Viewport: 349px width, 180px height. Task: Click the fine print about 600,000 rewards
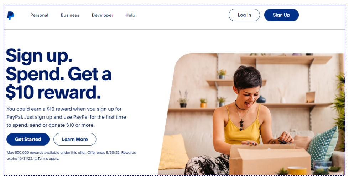[x=71, y=156]
